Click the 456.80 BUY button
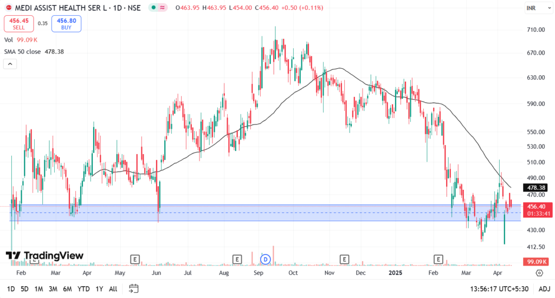 point(66,24)
